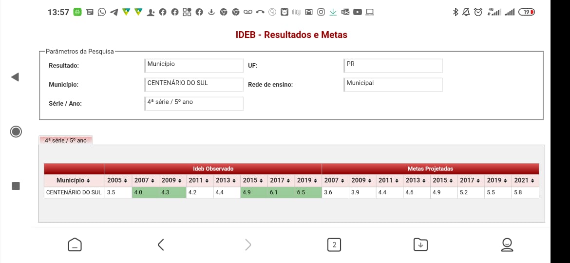Click the Resultado field showing Município
Screen dimensions: 570x263
(194, 66)
